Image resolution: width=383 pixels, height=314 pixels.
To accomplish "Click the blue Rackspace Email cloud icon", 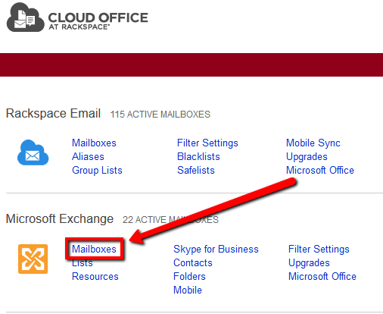I will click(x=33, y=152).
